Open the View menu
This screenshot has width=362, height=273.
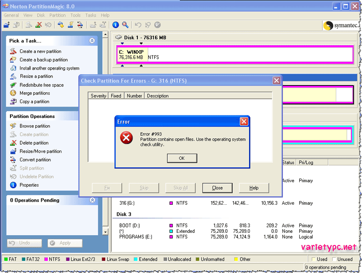pyautogui.click(x=28, y=15)
